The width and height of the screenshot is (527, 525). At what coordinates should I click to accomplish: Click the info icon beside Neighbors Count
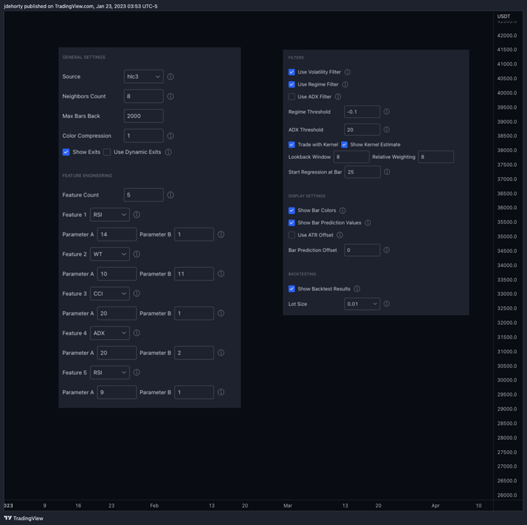coord(170,97)
